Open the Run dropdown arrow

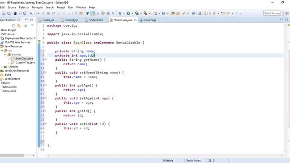tap(132, 13)
